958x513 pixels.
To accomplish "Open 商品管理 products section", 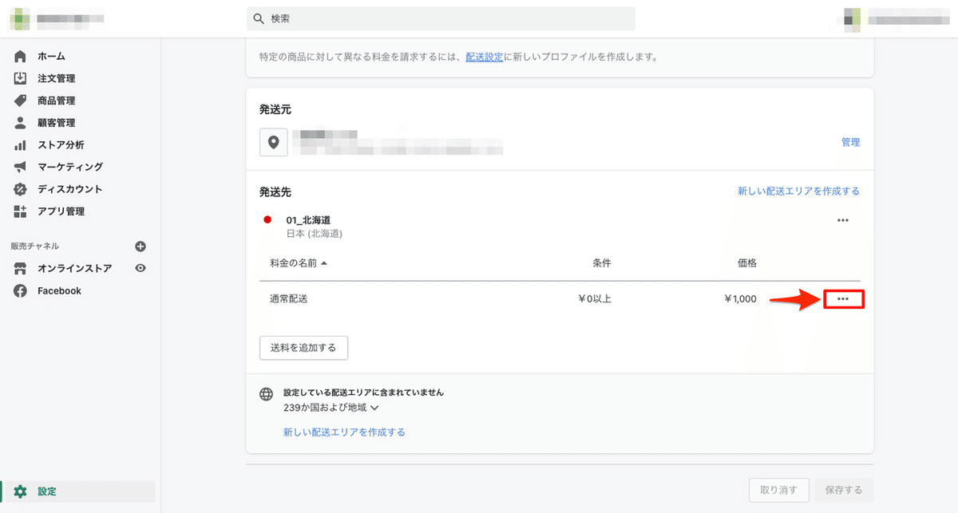I will (x=56, y=101).
